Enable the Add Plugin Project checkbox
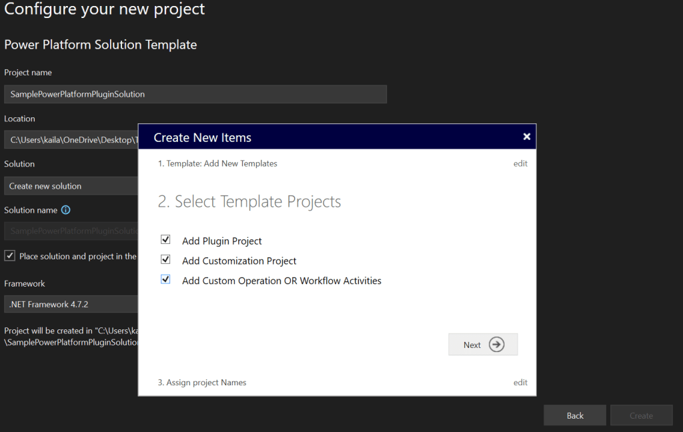This screenshot has width=683, height=432. (165, 240)
